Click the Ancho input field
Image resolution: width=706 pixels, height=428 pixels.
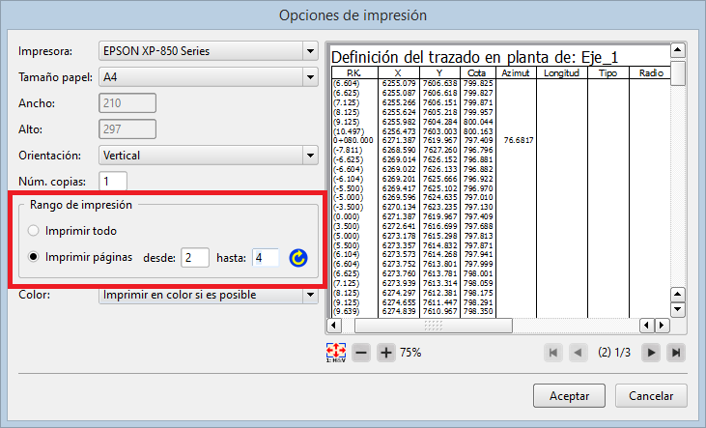click(127, 103)
